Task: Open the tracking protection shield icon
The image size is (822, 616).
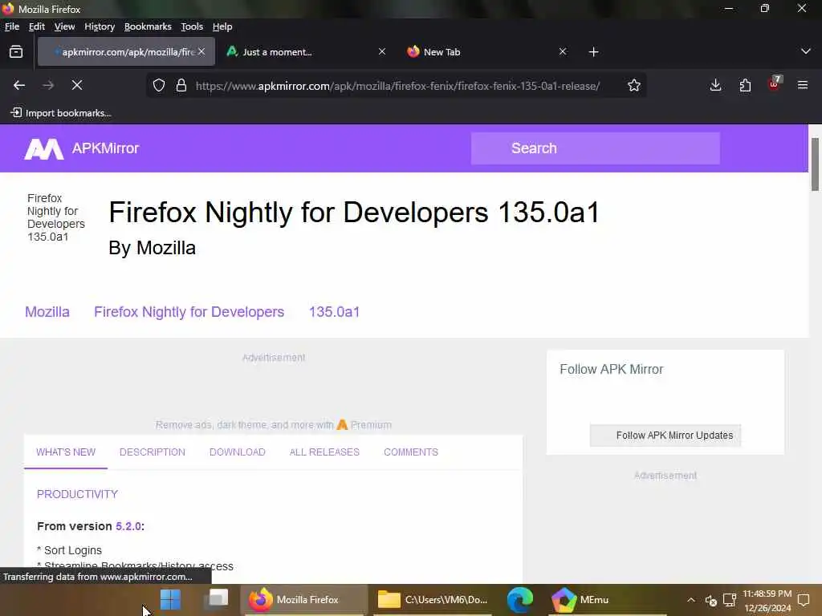Action: click(159, 85)
